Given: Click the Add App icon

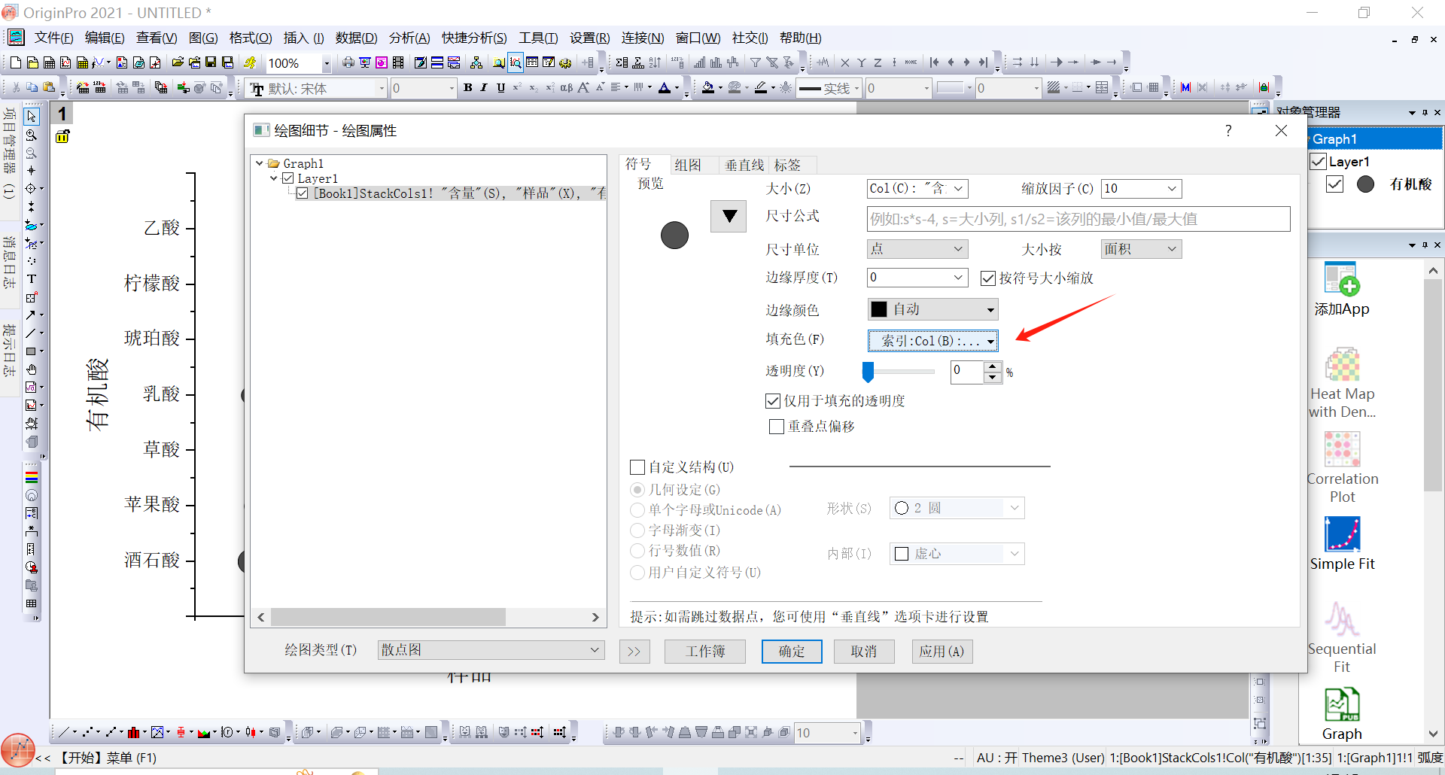Looking at the screenshot, I should [x=1341, y=280].
